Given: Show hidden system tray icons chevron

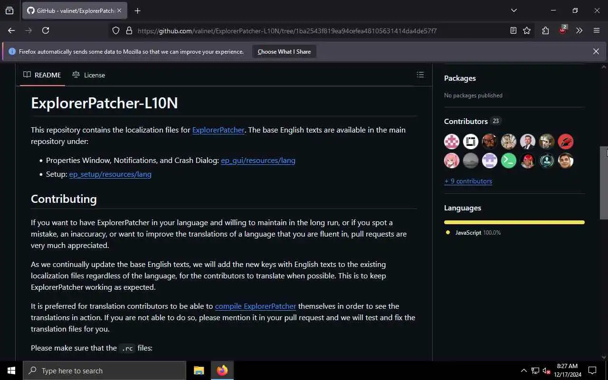Looking at the screenshot, I should (523, 370).
